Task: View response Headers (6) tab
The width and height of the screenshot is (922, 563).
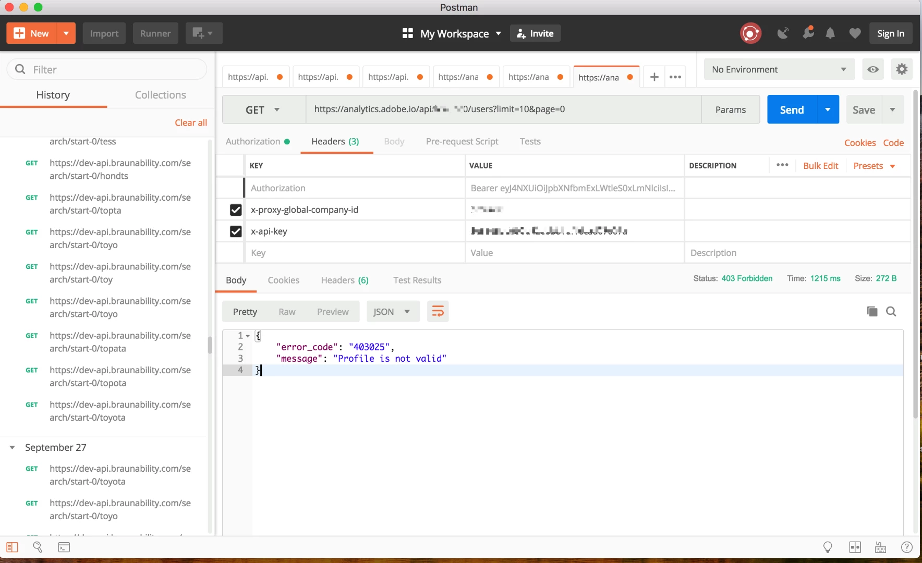Action: 345,280
